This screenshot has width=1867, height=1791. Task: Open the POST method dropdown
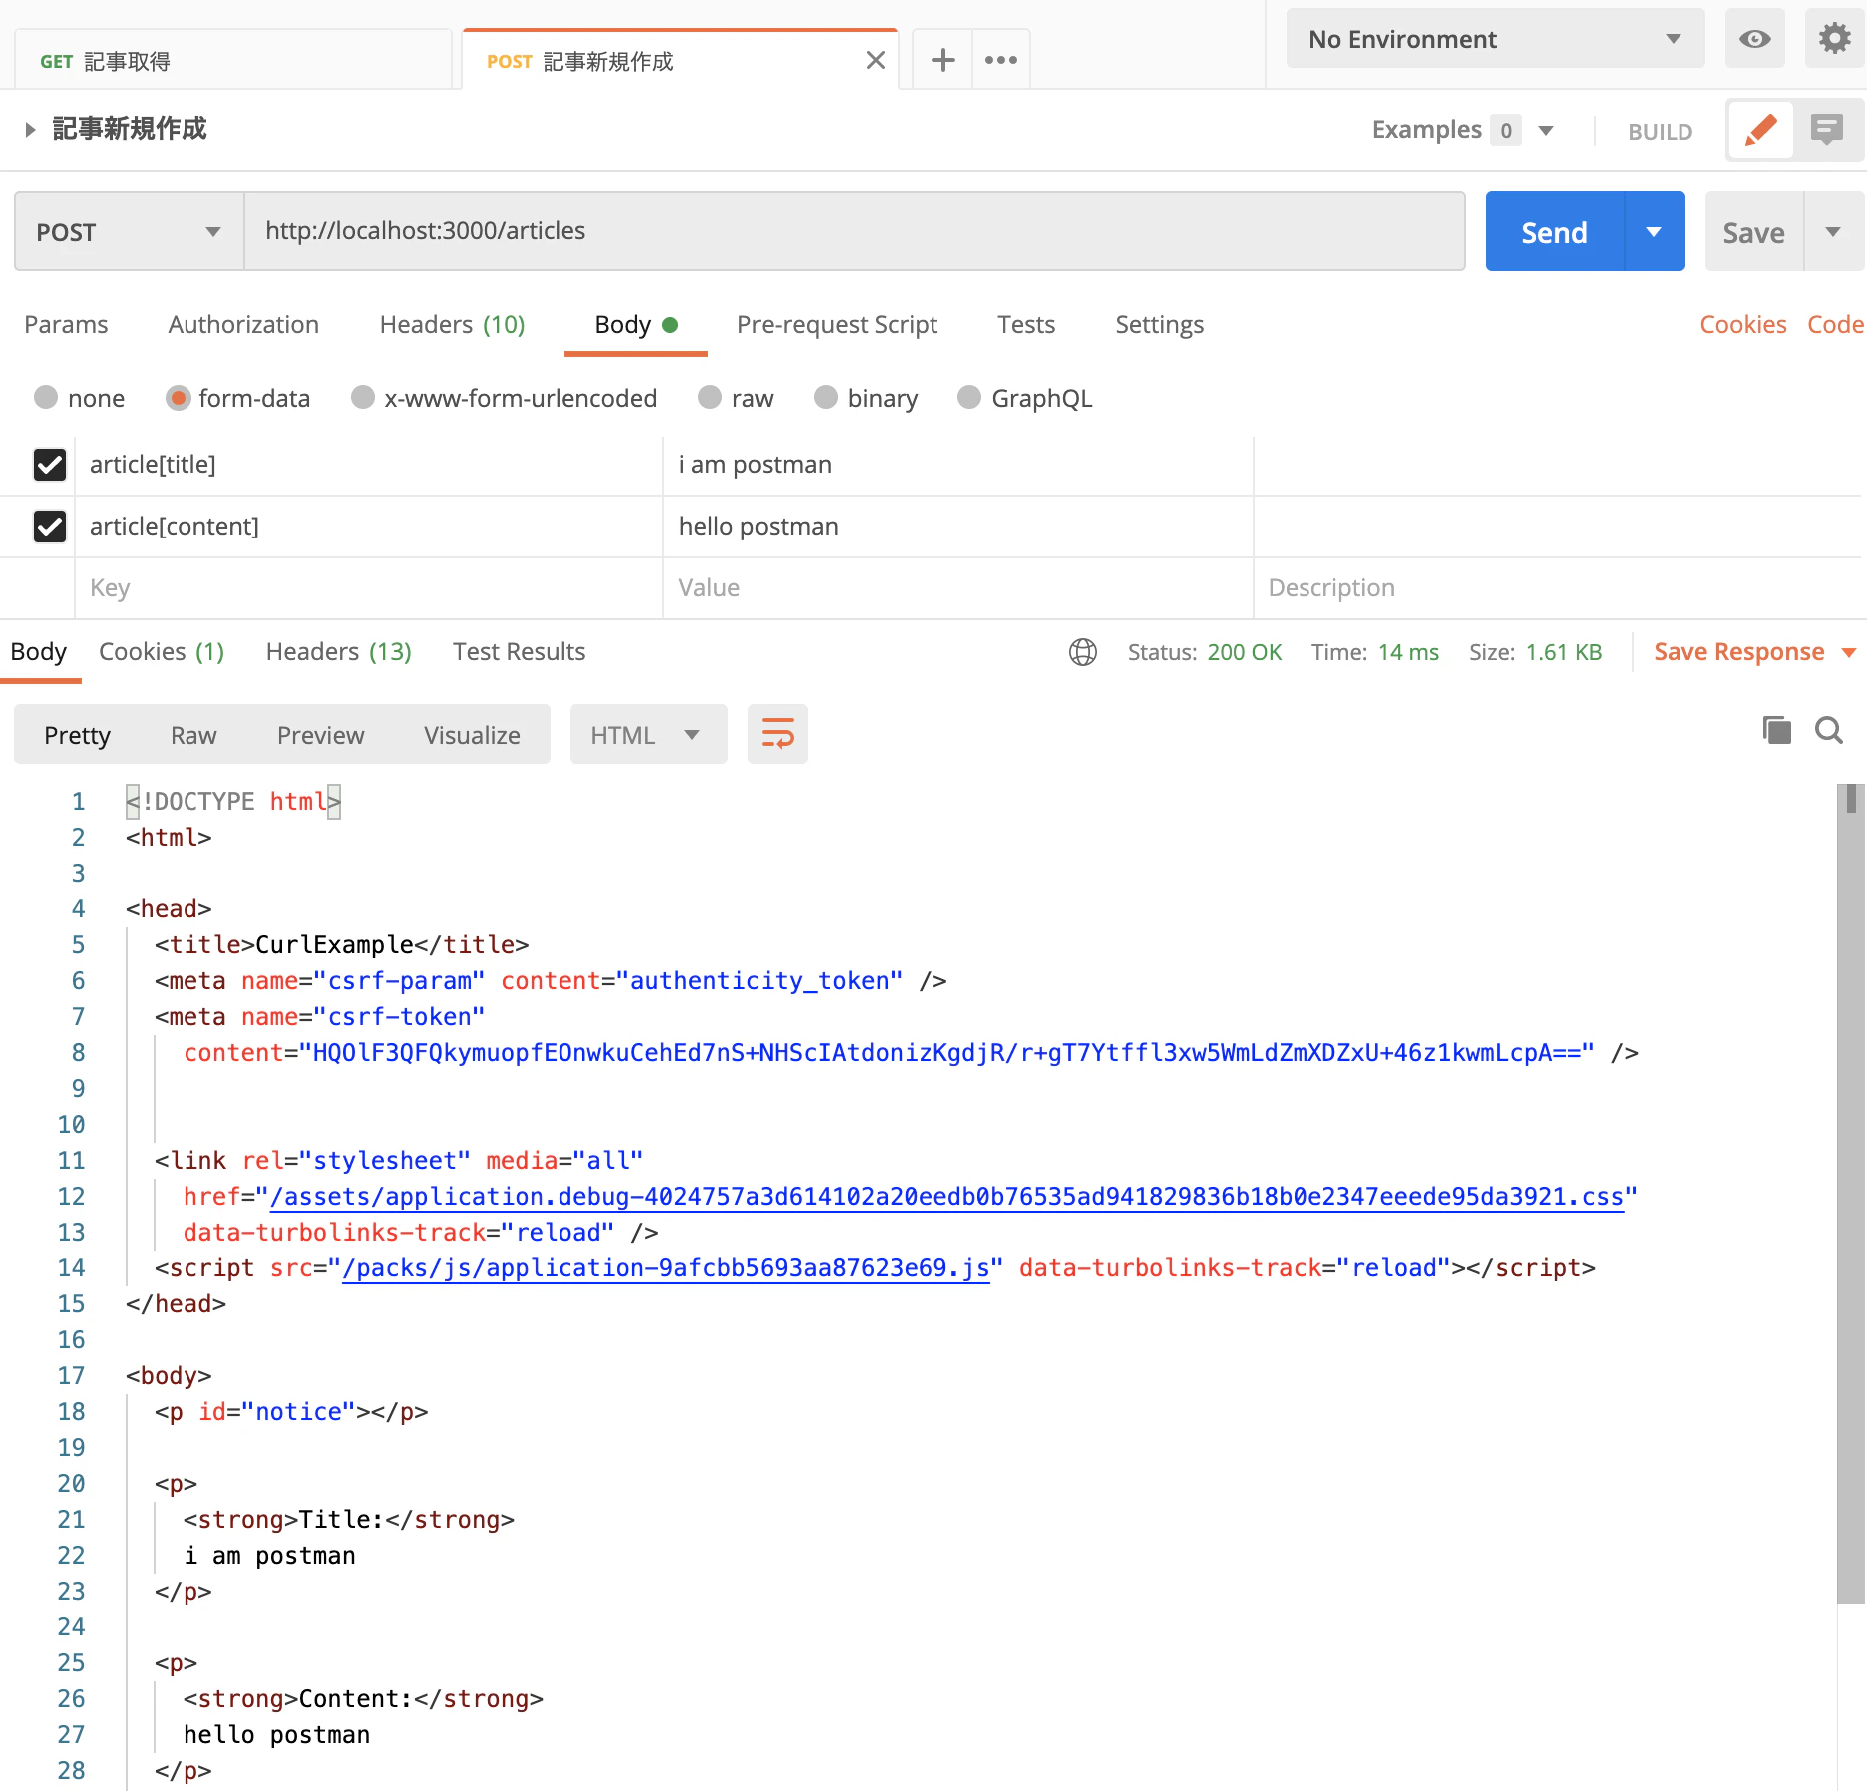point(130,232)
